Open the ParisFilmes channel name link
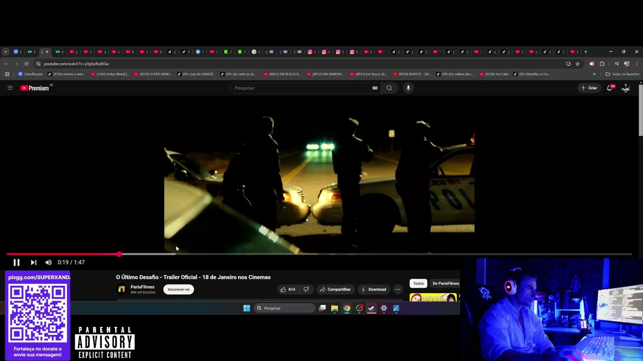The width and height of the screenshot is (643, 361). pos(142,287)
